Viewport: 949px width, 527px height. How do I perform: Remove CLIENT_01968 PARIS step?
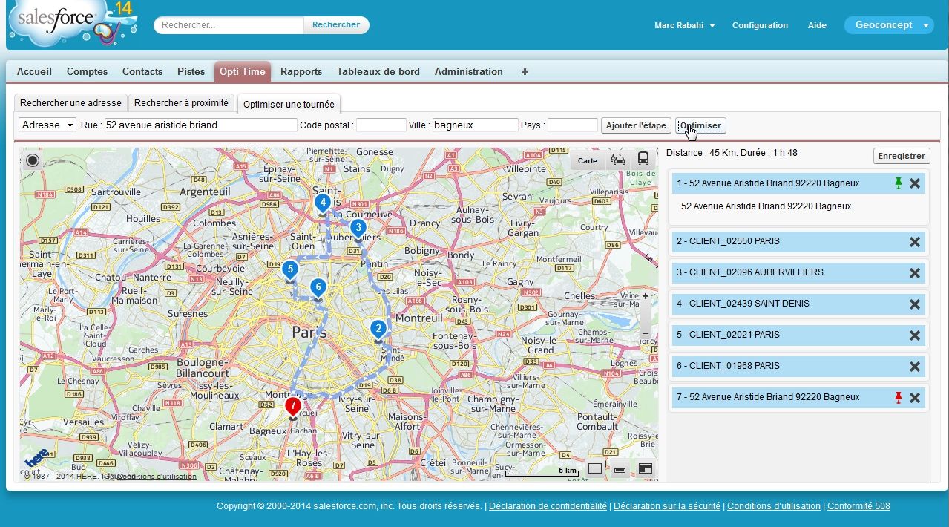(915, 367)
